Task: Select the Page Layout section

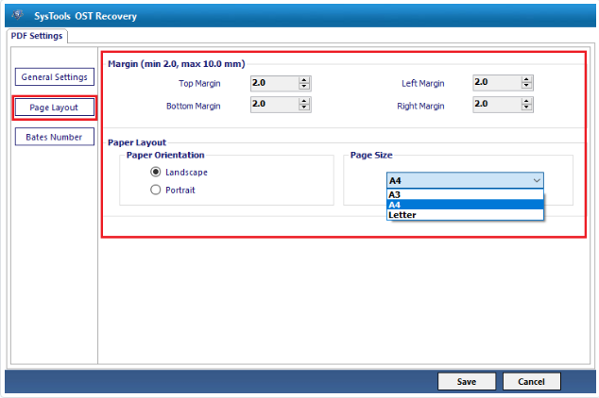Action: coord(55,108)
